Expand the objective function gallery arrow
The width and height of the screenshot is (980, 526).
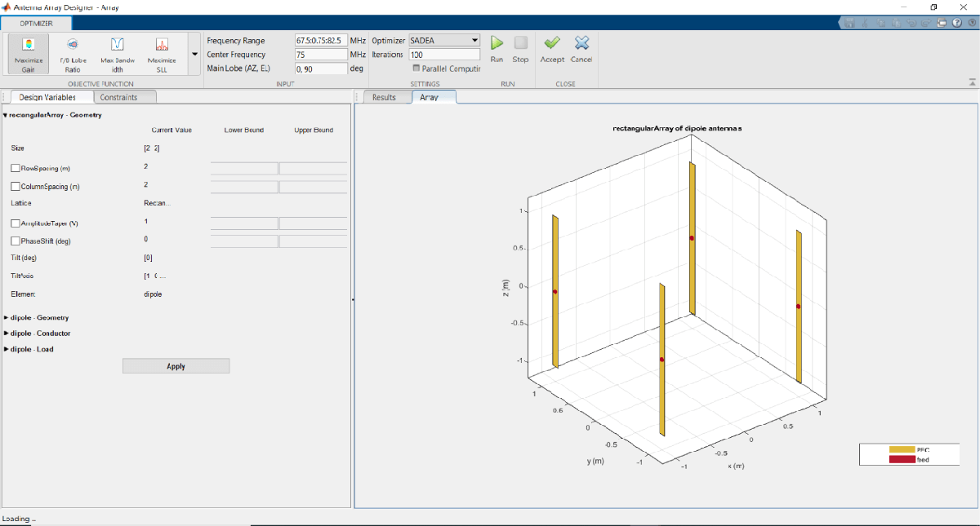(x=194, y=54)
